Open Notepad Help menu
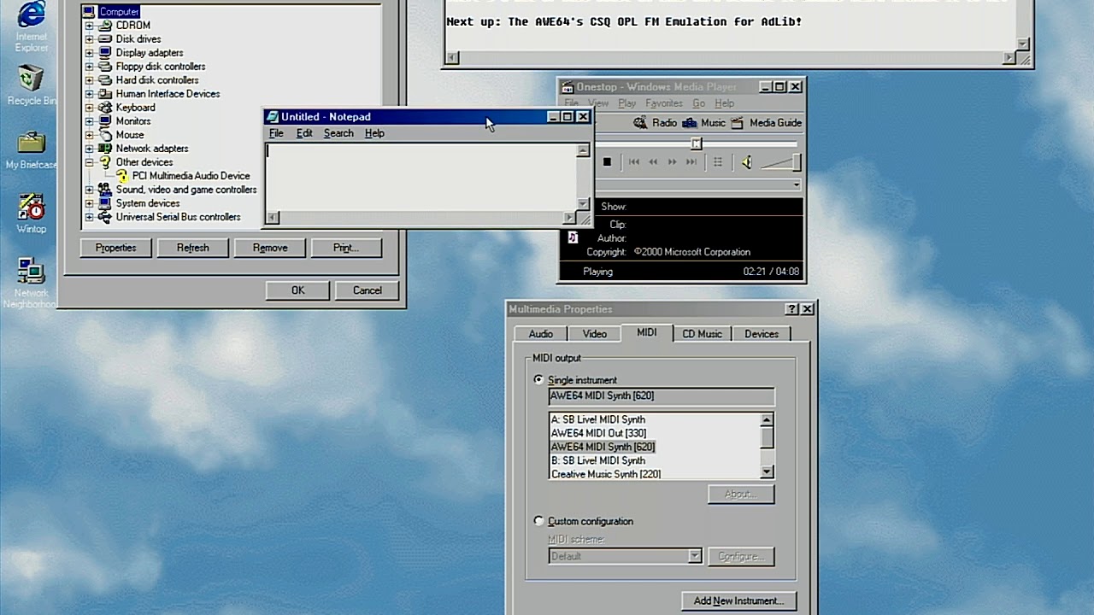Screen dimensions: 1094x615 tap(374, 133)
